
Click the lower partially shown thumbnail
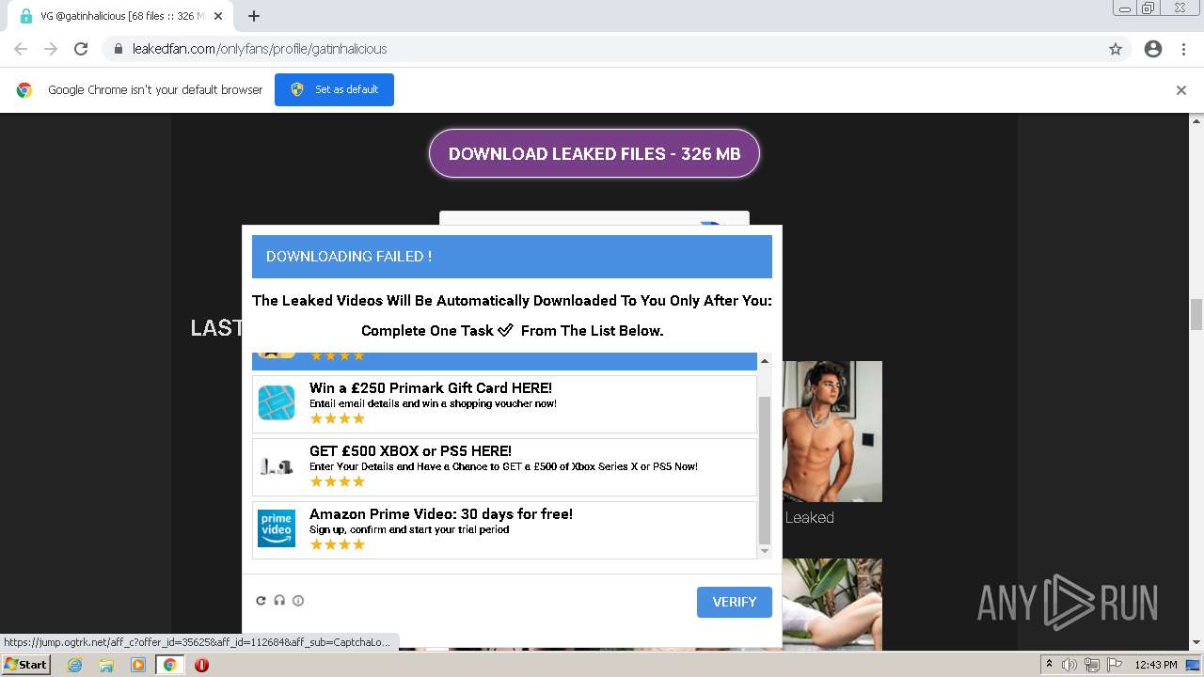(832, 604)
